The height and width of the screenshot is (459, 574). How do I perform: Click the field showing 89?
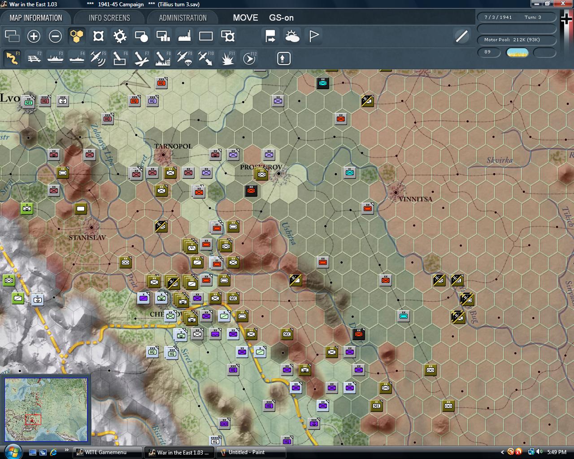point(490,52)
